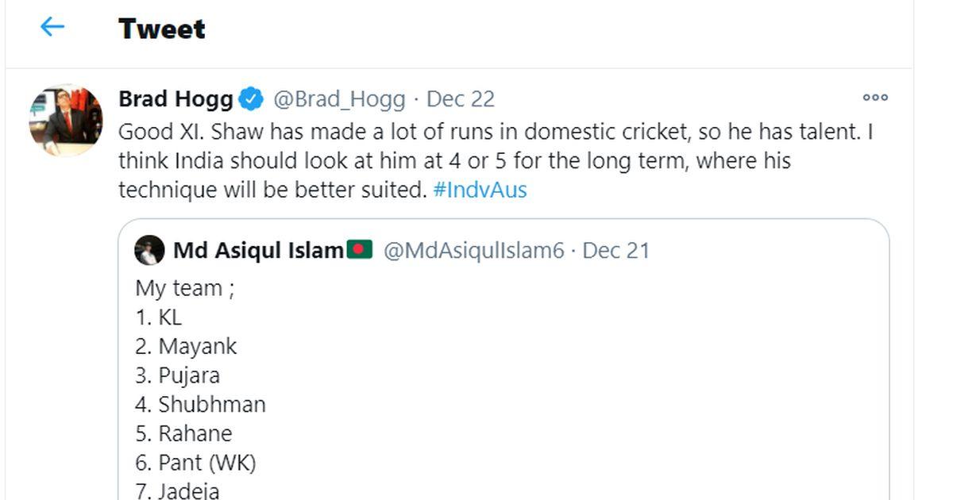This screenshot has height=500, width=953.
Task: Click the Tweet page heading
Action: (161, 29)
